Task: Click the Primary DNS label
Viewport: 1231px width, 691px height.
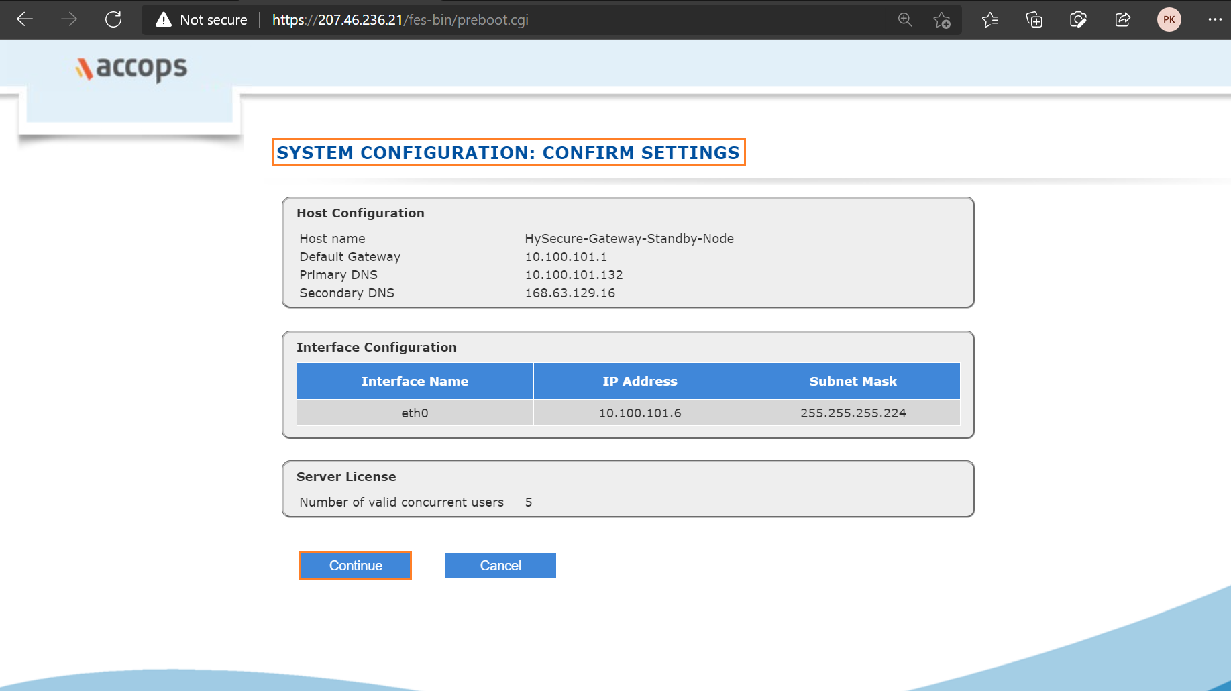Action: click(x=339, y=274)
